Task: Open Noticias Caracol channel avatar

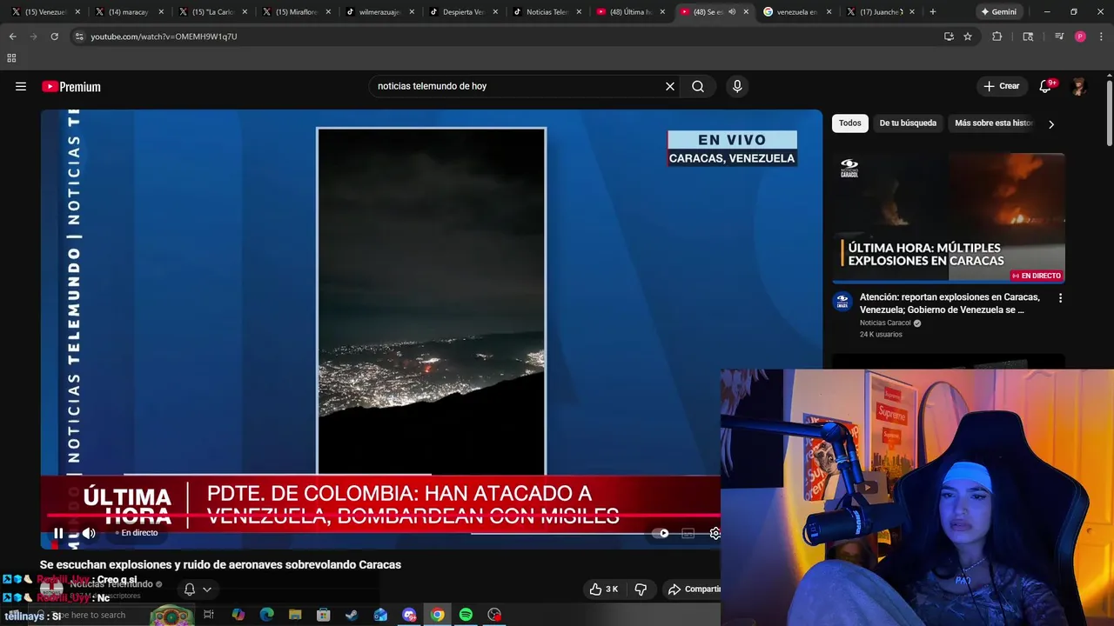Action: click(x=842, y=301)
